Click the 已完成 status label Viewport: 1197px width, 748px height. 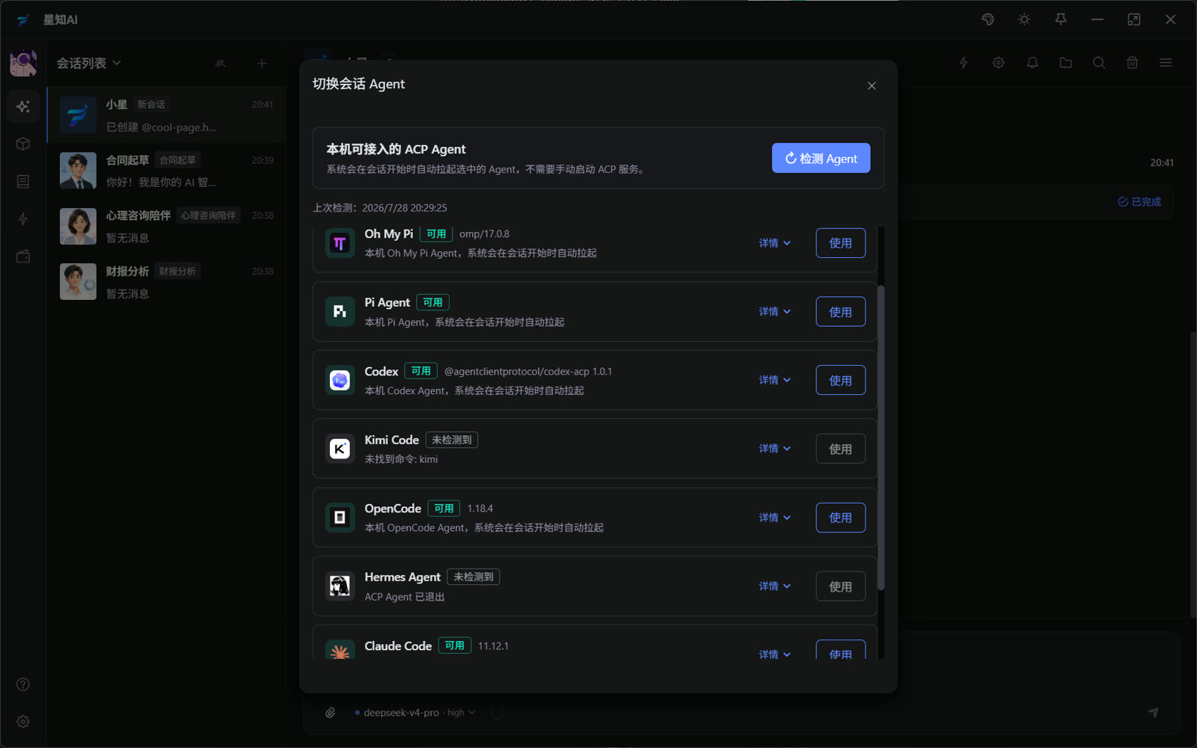coord(1139,202)
